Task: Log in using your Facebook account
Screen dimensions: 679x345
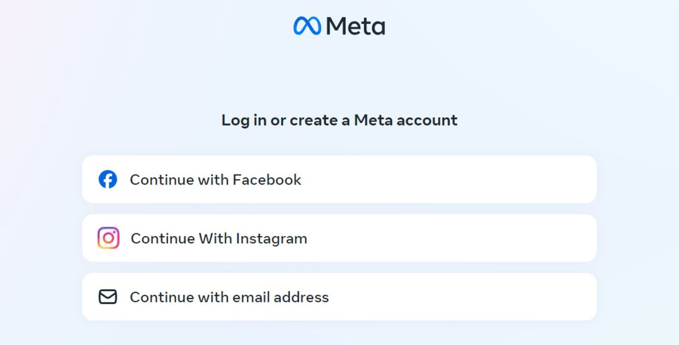Action: pyautogui.click(x=339, y=180)
